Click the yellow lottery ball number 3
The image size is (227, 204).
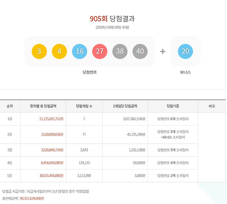point(39,51)
